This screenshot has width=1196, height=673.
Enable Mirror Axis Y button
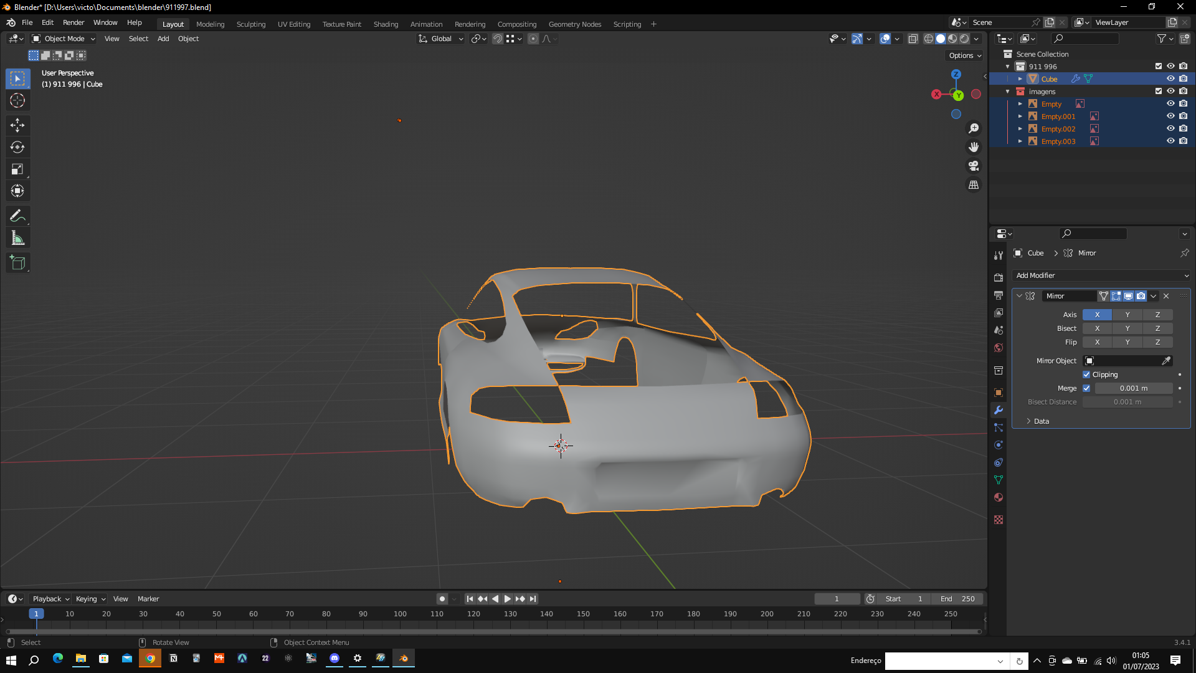point(1127,315)
